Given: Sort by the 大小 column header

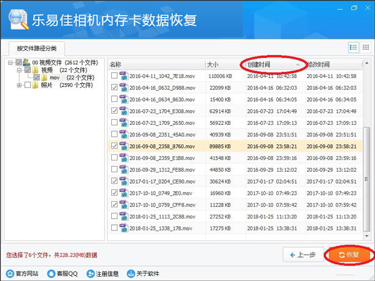Looking at the screenshot, I should click(x=226, y=64).
